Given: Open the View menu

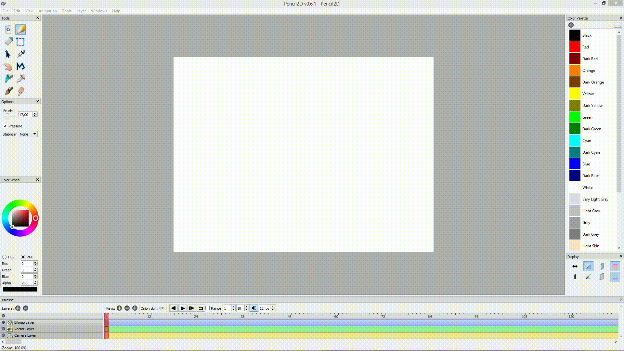Looking at the screenshot, I should coord(29,11).
